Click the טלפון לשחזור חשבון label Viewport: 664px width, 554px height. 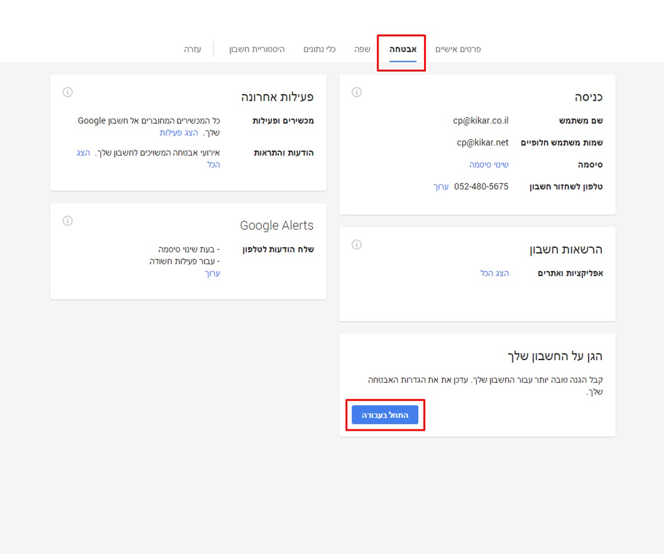point(566,187)
